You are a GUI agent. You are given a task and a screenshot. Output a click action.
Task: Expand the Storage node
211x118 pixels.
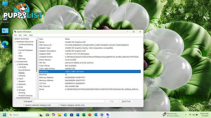click(17, 90)
